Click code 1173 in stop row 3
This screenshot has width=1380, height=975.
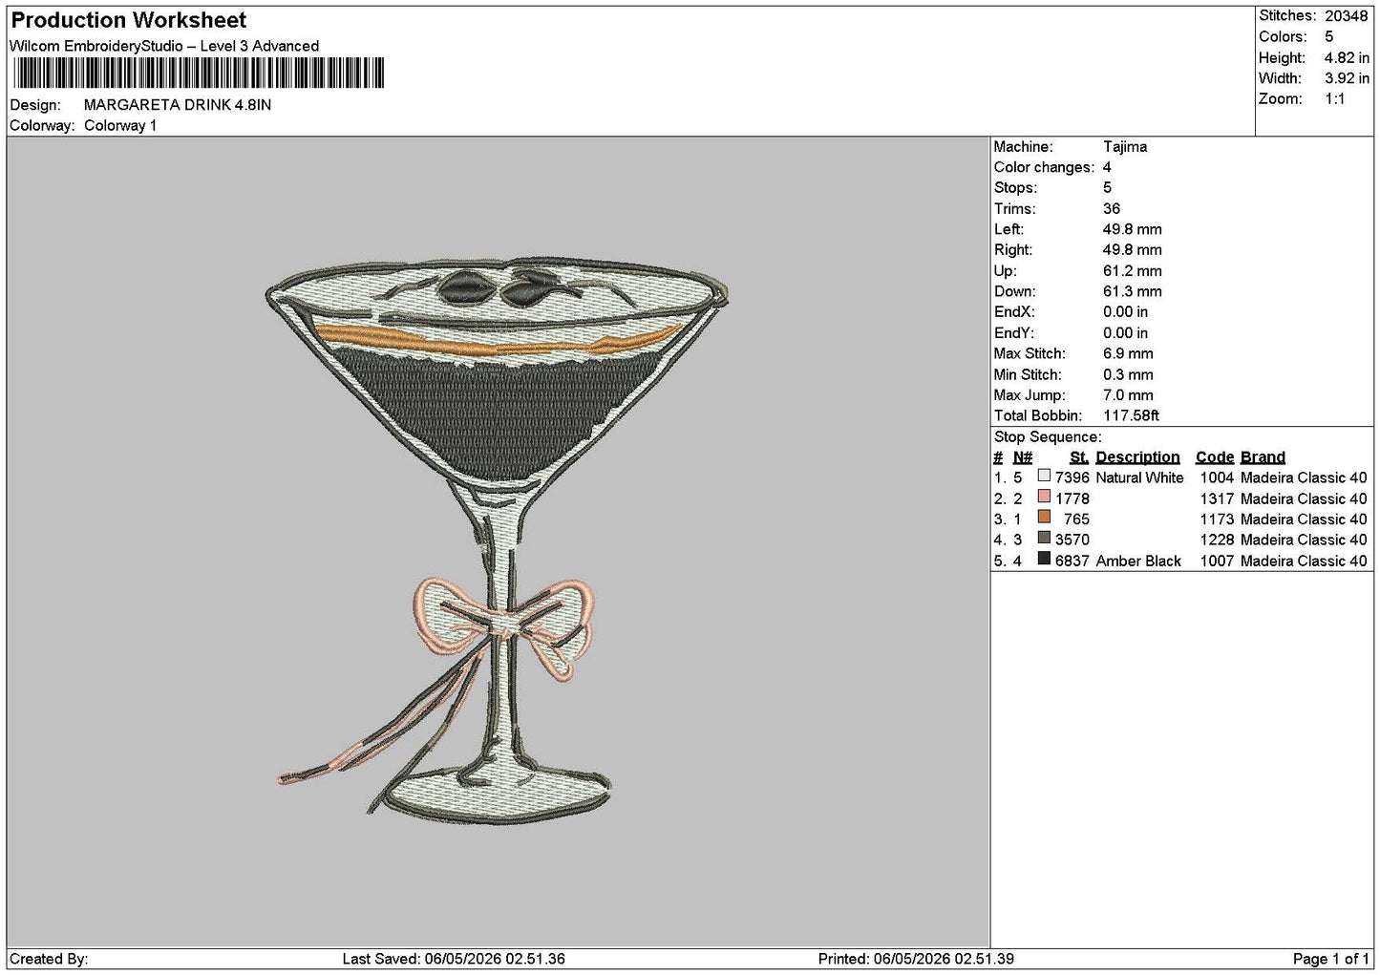(x=1217, y=520)
